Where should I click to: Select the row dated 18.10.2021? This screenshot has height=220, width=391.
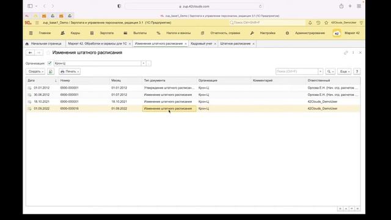193,102
